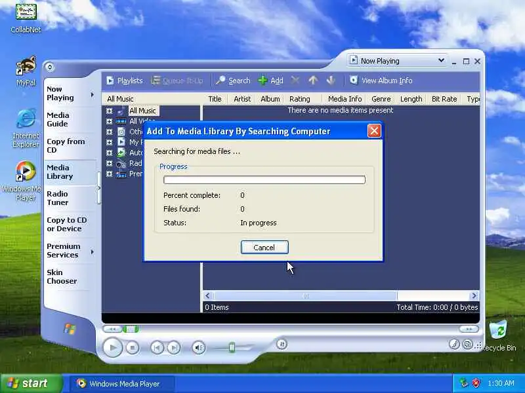Screen dimensions: 525x393
Task: Click the delete X toolbar icon
Action: coord(295,81)
